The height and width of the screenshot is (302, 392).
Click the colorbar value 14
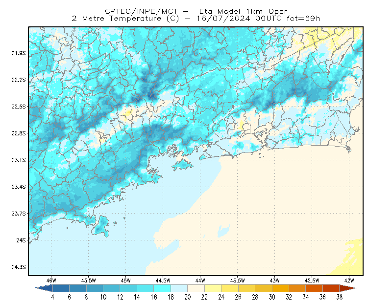coord(137,297)
